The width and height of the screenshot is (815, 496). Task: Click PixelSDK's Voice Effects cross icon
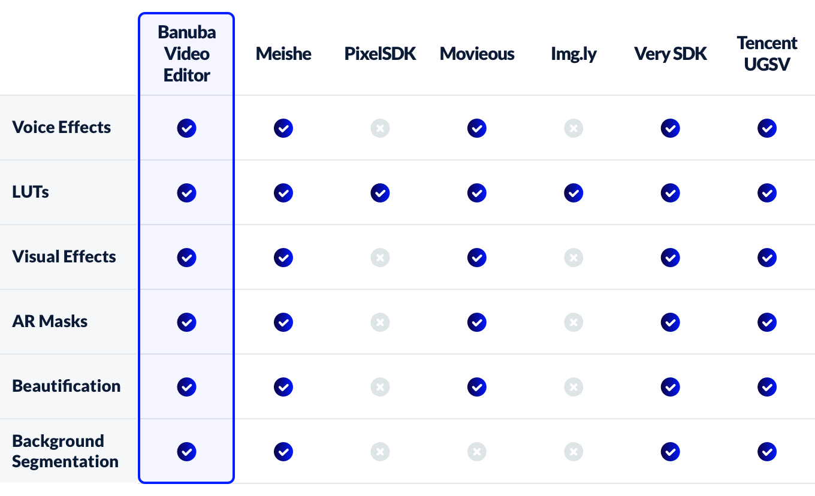pos(380,128)
